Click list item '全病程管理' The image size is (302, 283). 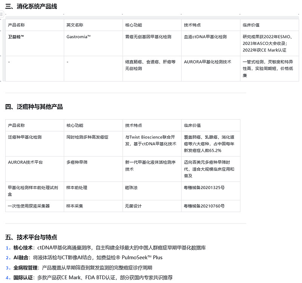click(79, 268)
